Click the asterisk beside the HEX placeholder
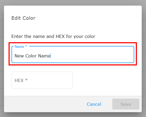 26,80
